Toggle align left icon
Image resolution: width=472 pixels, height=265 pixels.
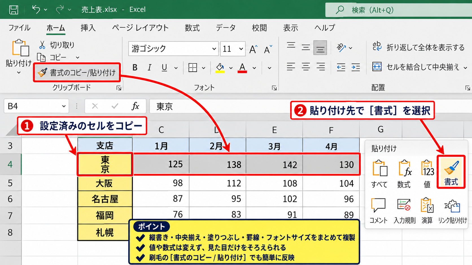[291, 67]
